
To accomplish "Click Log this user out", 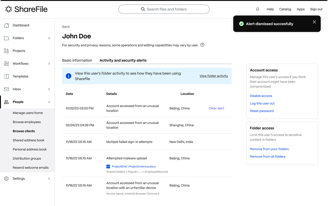I will [x=262, y=103].
